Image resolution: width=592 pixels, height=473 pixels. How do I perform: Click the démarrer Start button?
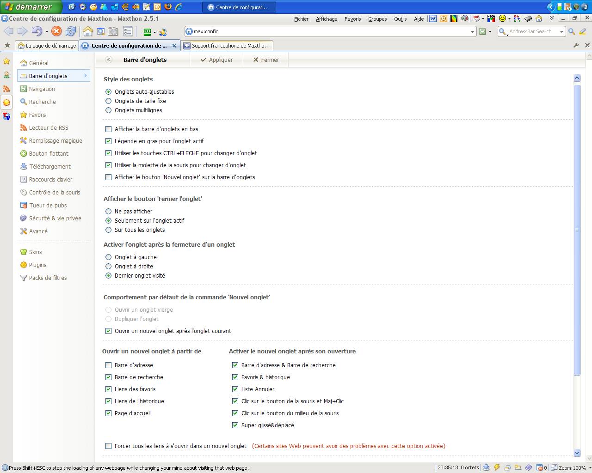pyautogui.click(x=31, y=7)
